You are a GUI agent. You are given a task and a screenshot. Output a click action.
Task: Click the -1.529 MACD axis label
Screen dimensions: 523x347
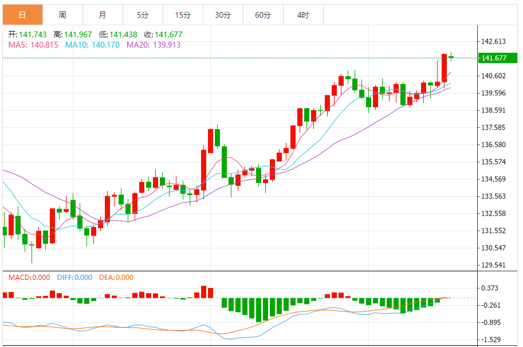(490, 340)
